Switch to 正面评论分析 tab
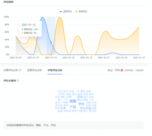The height and width of the screenshot is (136, 152). pos(34,70)
